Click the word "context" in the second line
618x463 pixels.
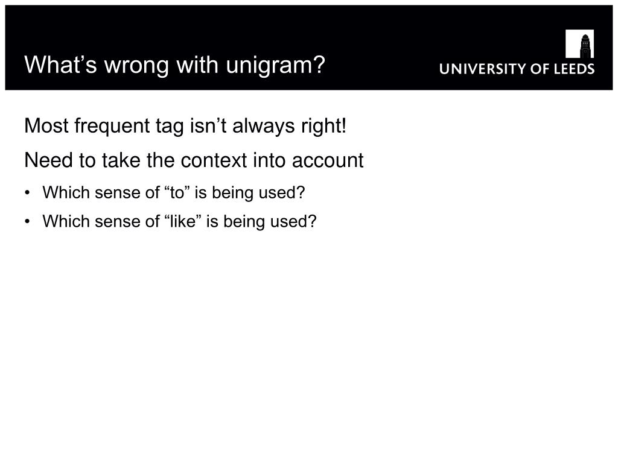[x=214, y=160]
